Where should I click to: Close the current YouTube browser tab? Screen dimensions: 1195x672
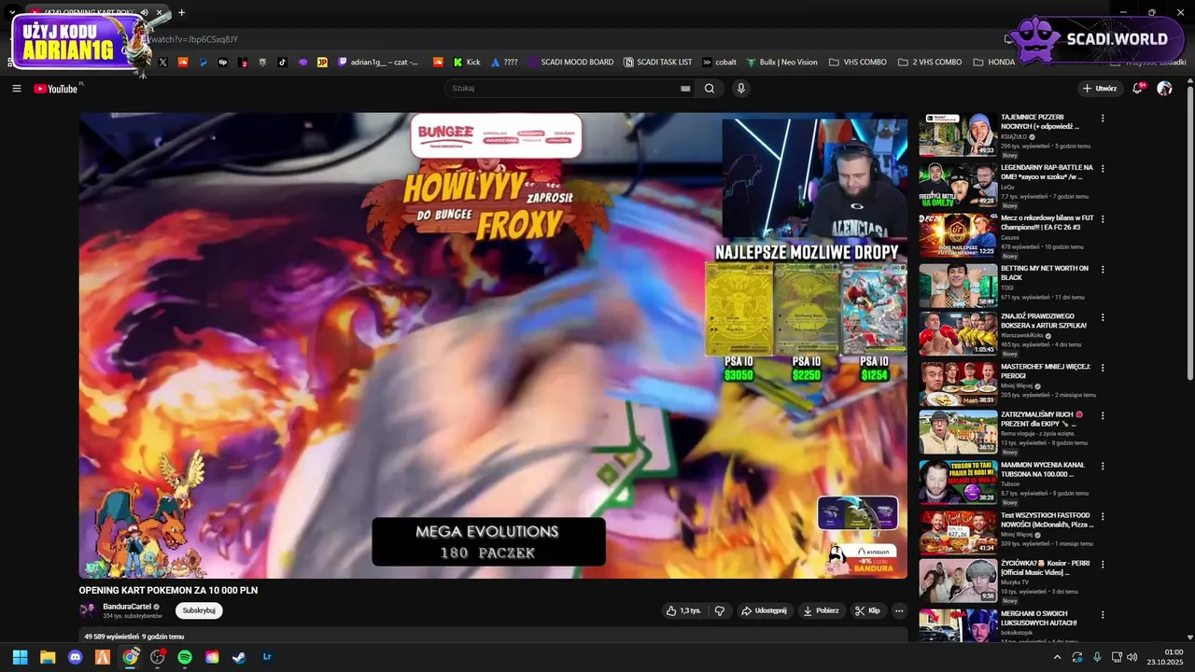click(160, 13)
